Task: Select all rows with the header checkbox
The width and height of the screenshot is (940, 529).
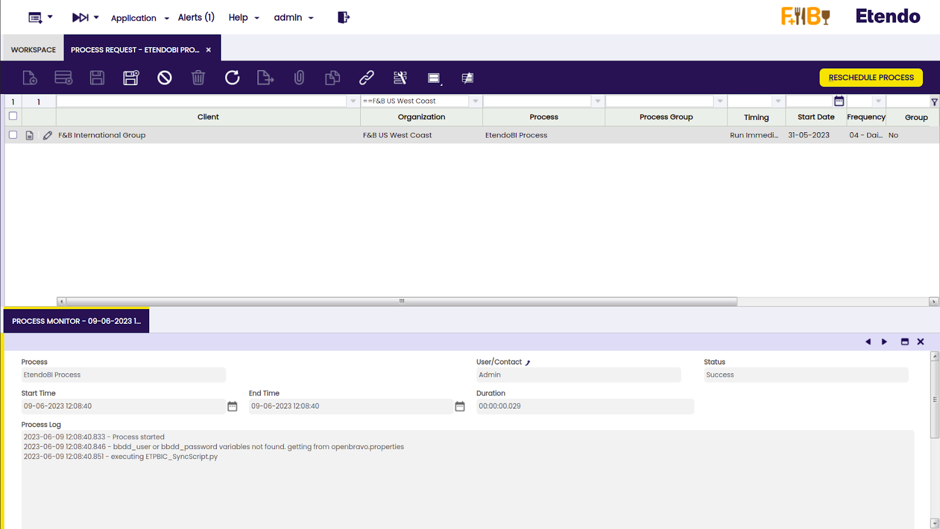Action: (13, 116)
